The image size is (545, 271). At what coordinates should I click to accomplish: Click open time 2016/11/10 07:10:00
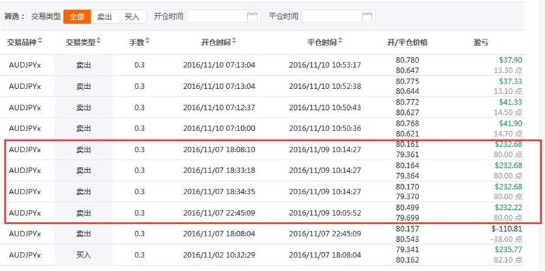coord(219,128)
